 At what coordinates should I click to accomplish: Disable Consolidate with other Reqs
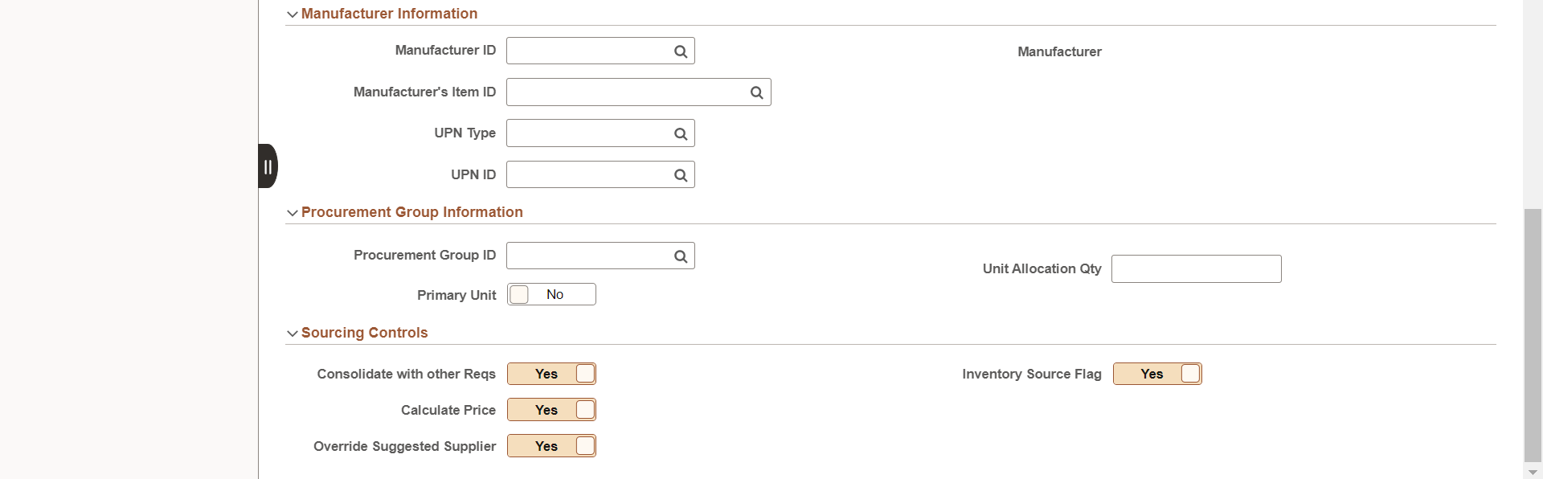pyautogui.click(x=550, y=374)
